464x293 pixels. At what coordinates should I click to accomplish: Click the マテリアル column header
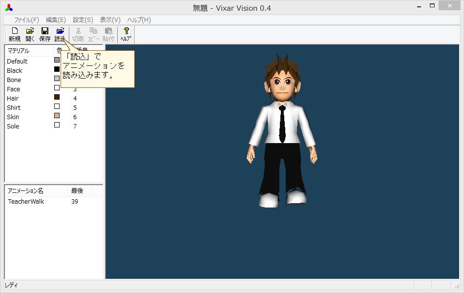coord(18,50)
